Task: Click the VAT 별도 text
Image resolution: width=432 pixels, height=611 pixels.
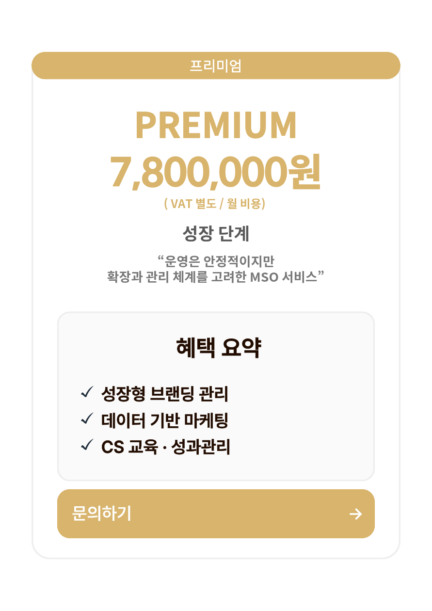Action: [192, 204]
